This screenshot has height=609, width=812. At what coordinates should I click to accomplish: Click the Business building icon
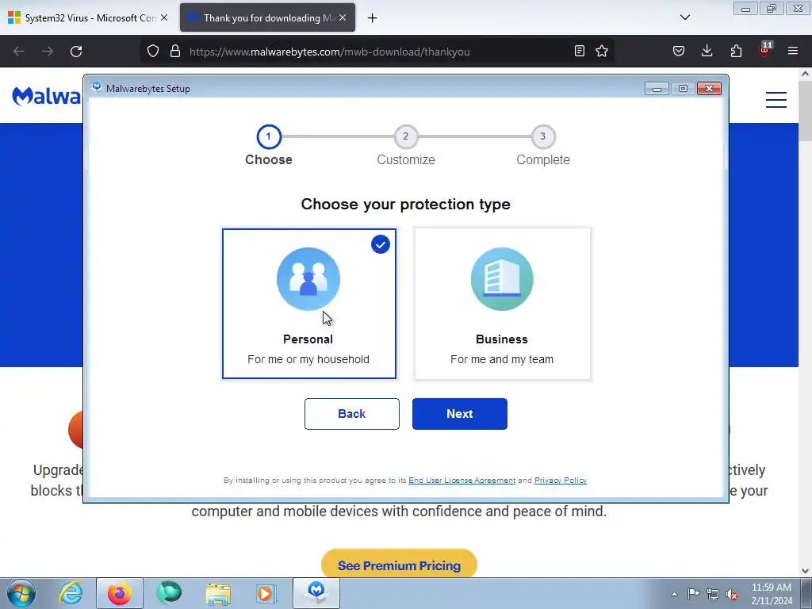click(x=502, y=278)
